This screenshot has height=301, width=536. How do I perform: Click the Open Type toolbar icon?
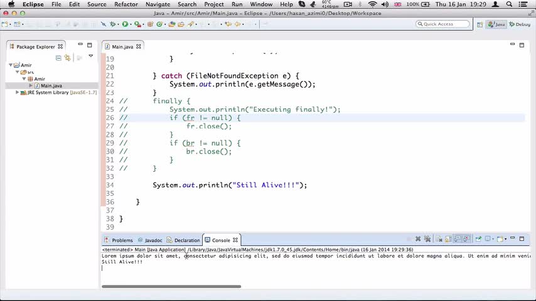(172, 24)
